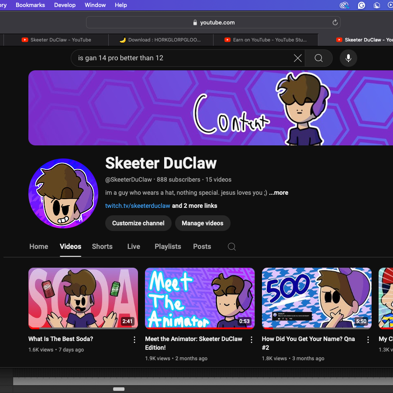Click the horizontal scrollbar thumb at bottom

pos(119,389)
